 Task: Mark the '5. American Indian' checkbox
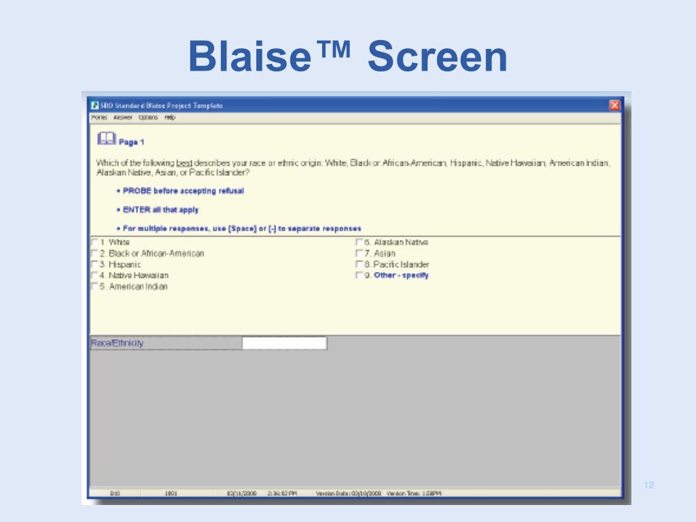(94, 286)
